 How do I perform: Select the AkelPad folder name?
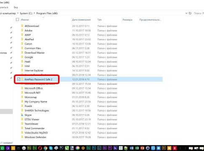tap(29, 39)
